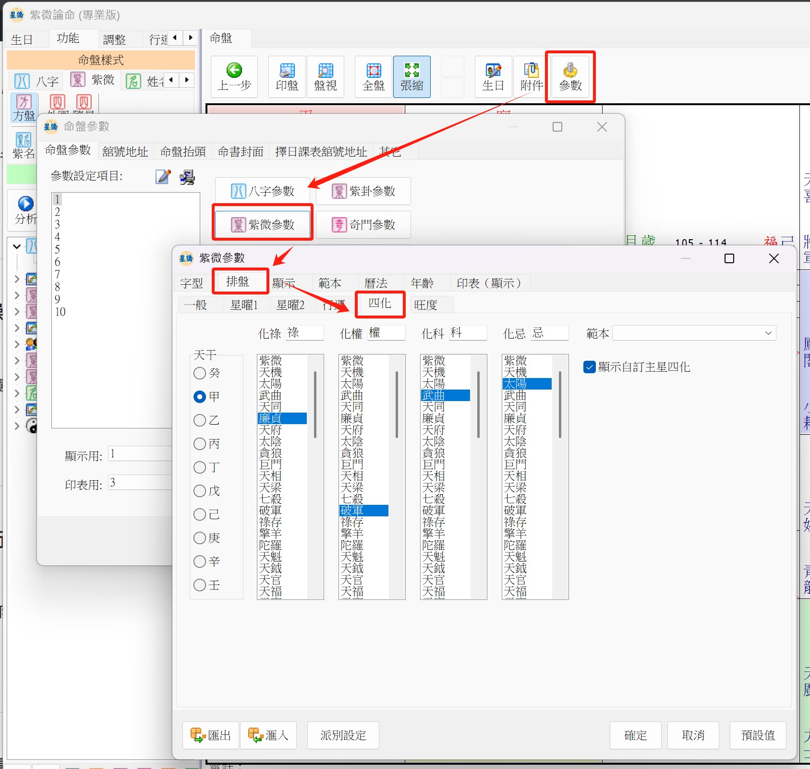Select the 盤視 chart view icon
810x769 pixels.
[x=325, y=77]
